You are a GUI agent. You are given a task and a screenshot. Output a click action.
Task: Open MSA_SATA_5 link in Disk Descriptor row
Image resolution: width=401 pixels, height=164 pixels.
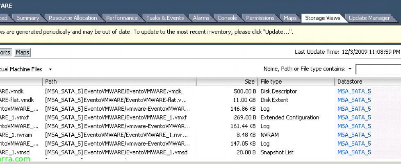pos(354,91)
